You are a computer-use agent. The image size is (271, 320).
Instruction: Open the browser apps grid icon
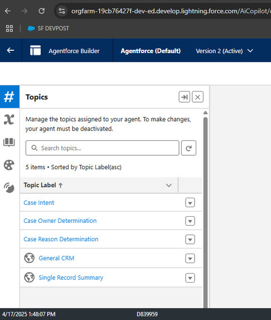coord(9,28)
